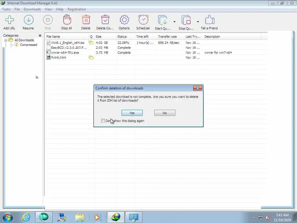The height and width of the screenshot is (223, 297).
Task: Click Tell a Friend thumbs-up icon
Action: (209, 20)
